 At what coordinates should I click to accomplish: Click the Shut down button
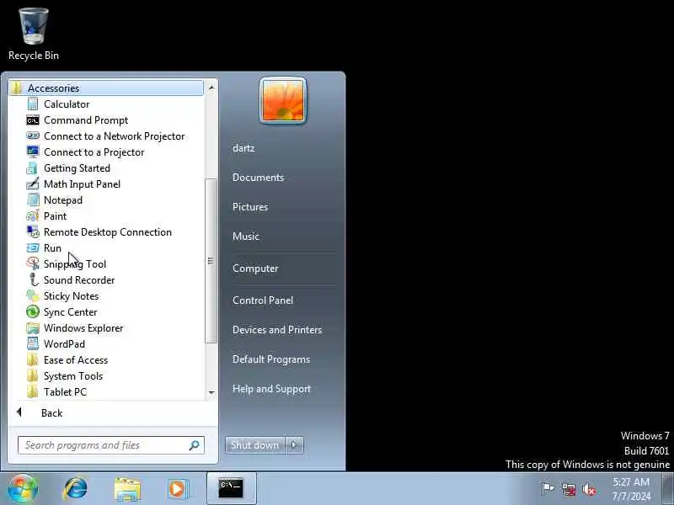(255, 445)
